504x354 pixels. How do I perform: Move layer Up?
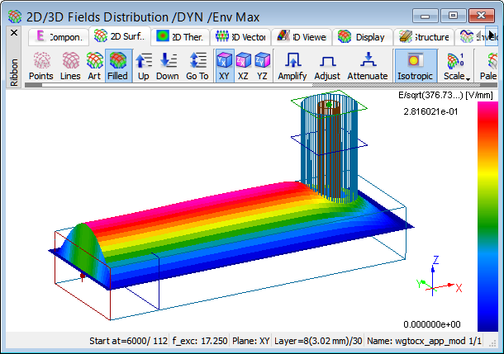tap(143, 65)
